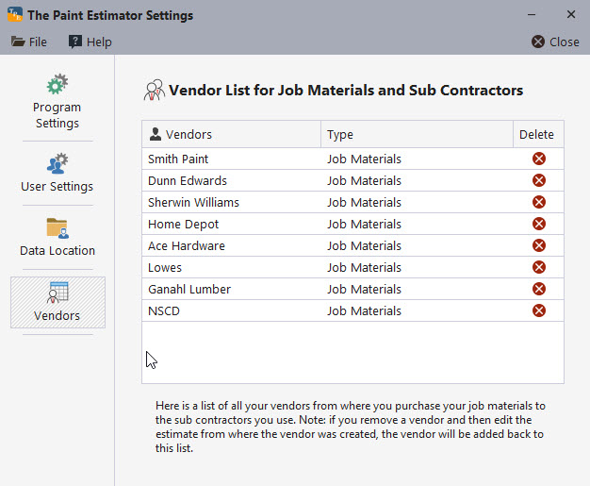Viewport: 590px width, 486px height.
Task: Click the Vendors label in sidebar
Action: pyautogui.click(x=57, y=315)
